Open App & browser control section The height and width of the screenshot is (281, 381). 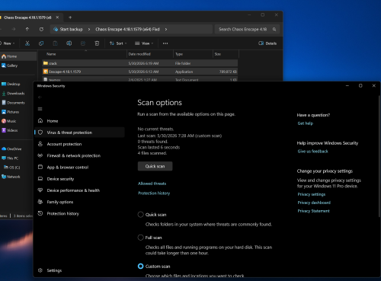(x=79, y=168)
